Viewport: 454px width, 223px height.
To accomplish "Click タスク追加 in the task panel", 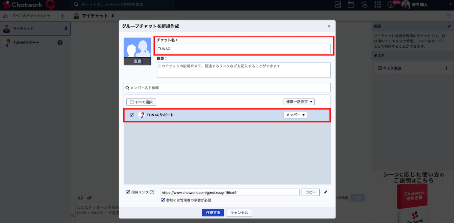I will (x=389, y=68).
